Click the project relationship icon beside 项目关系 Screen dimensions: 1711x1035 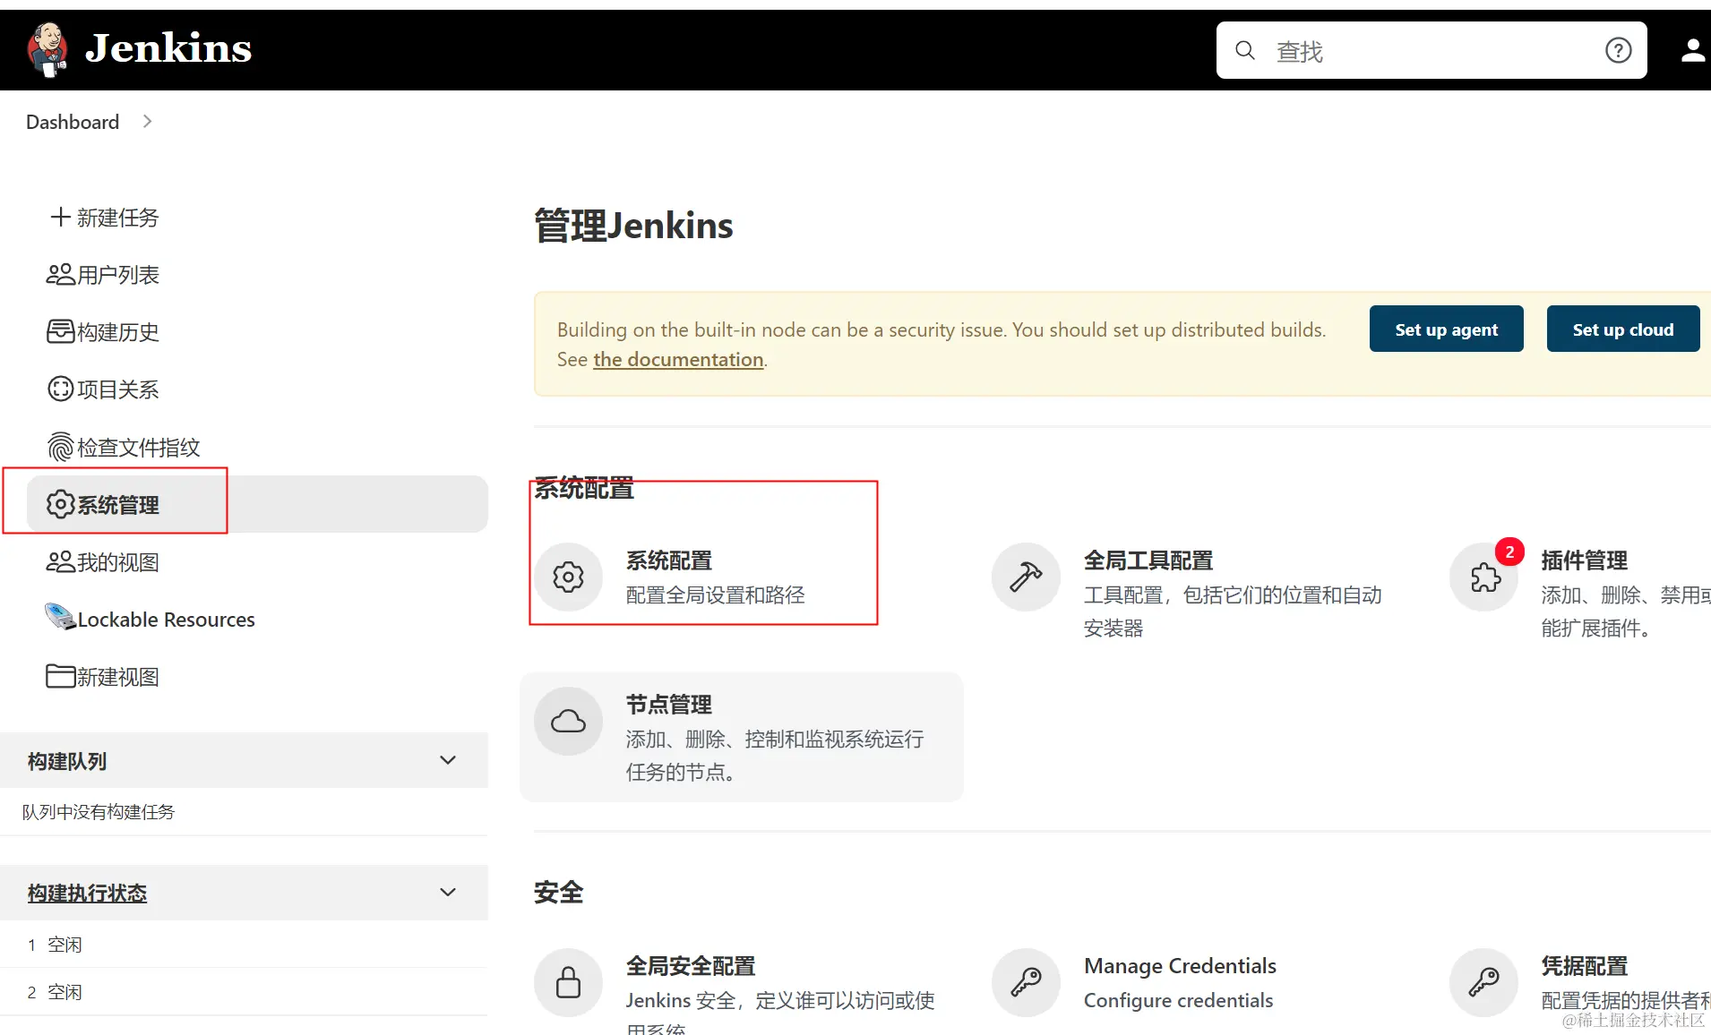pyautogui.click(x=60, y=389)
